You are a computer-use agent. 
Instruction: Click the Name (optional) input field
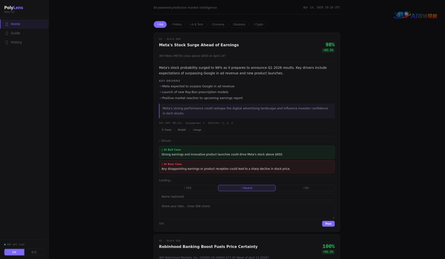(247, 196)
